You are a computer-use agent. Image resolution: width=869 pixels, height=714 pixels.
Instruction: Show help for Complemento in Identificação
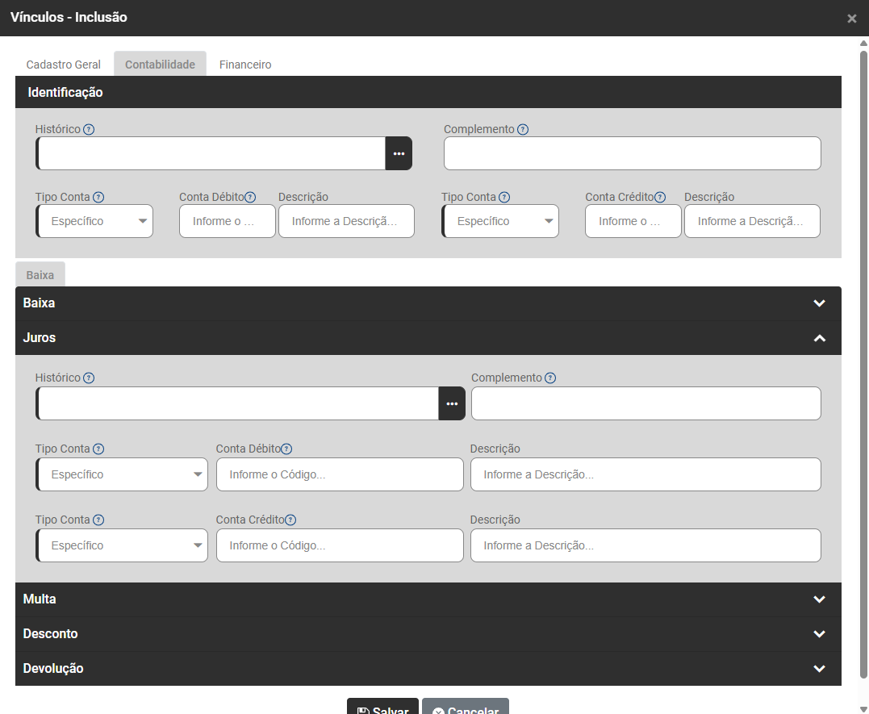tap(523, 129)
